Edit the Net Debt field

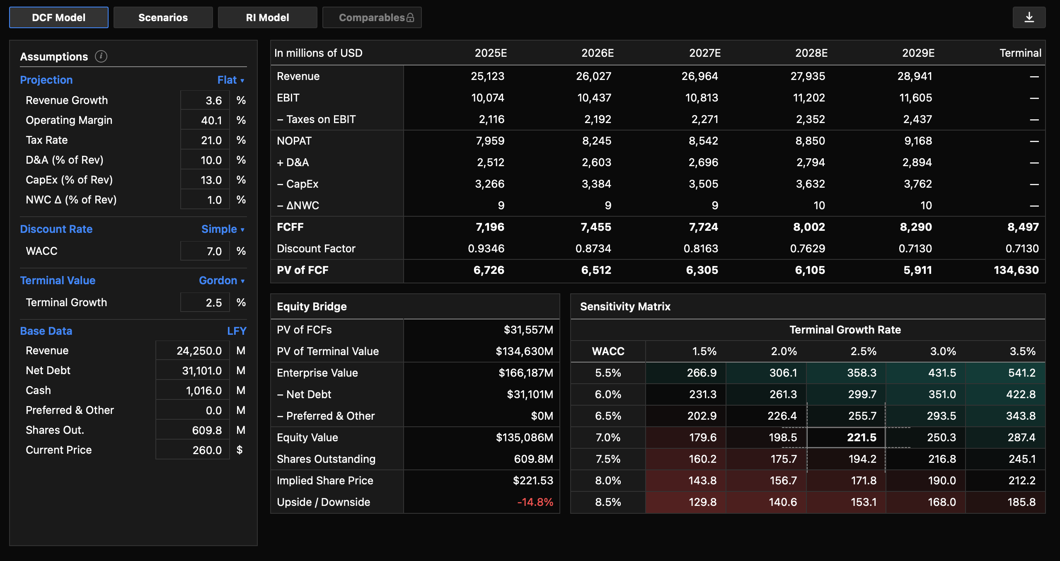[x=192, y=370]
